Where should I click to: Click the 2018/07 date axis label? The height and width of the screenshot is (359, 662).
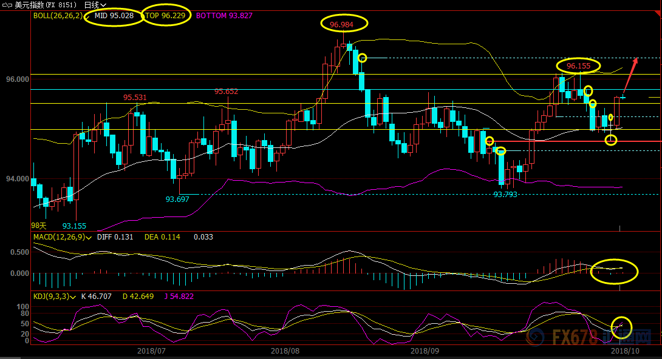pos(151,351)
